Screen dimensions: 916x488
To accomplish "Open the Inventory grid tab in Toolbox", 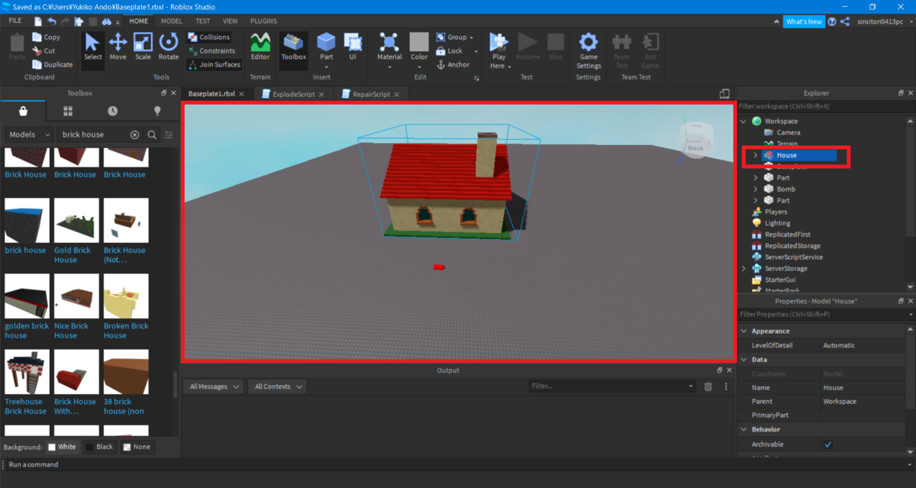I will [x=68, y=111].
